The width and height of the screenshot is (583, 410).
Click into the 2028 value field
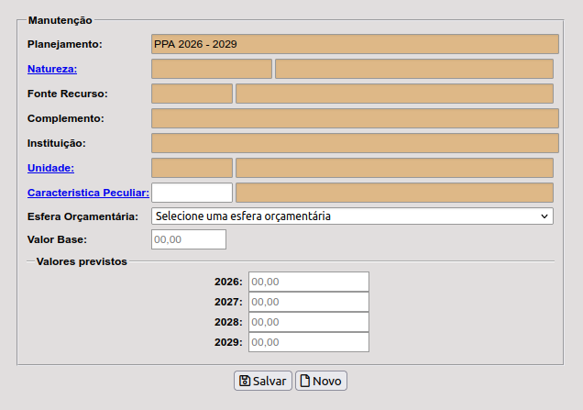(308, 322)
